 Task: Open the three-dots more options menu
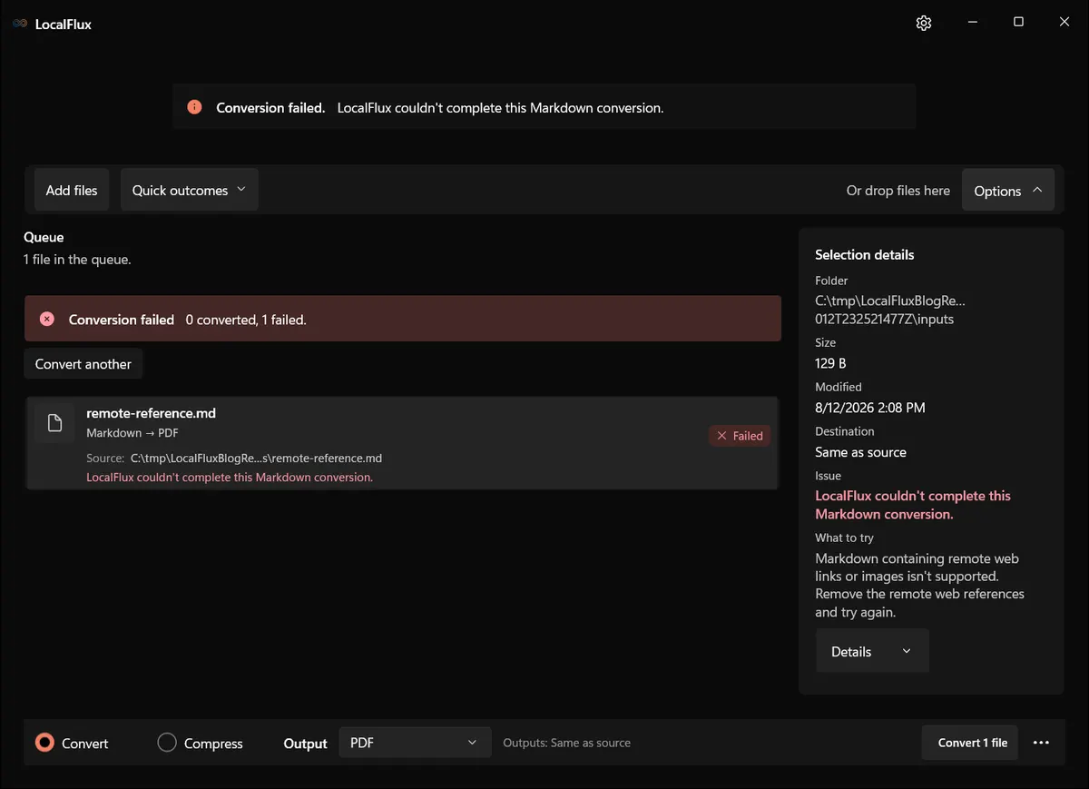[x=1041, y=743]
